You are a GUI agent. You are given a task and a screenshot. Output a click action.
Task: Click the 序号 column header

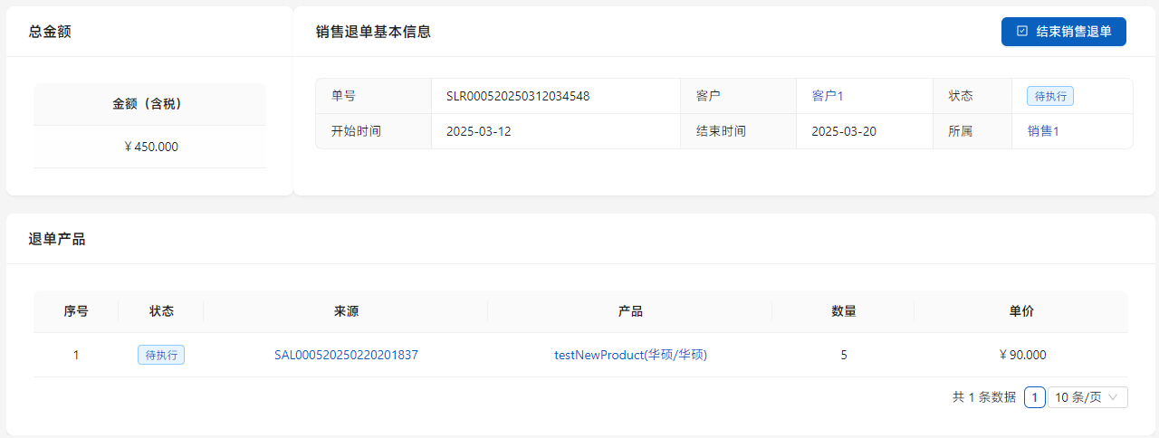tap(76, 311)
